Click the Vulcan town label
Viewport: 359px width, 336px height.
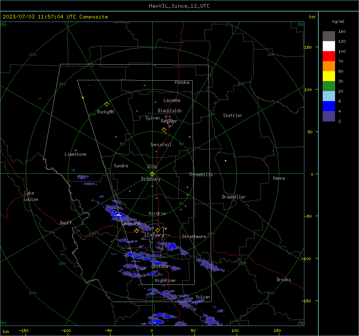click(x=203, y=297)
